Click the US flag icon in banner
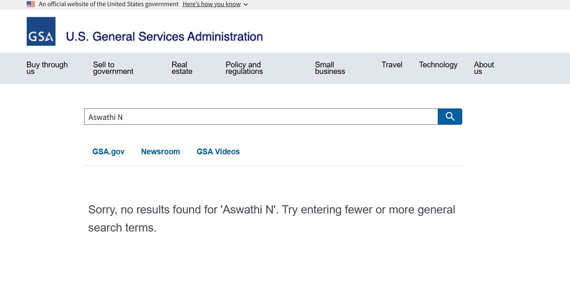 [x=31, y=4]
